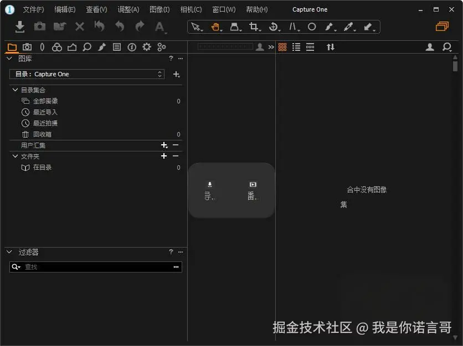
Task: Open the Exposure tool tab
Action: [72, 47]
